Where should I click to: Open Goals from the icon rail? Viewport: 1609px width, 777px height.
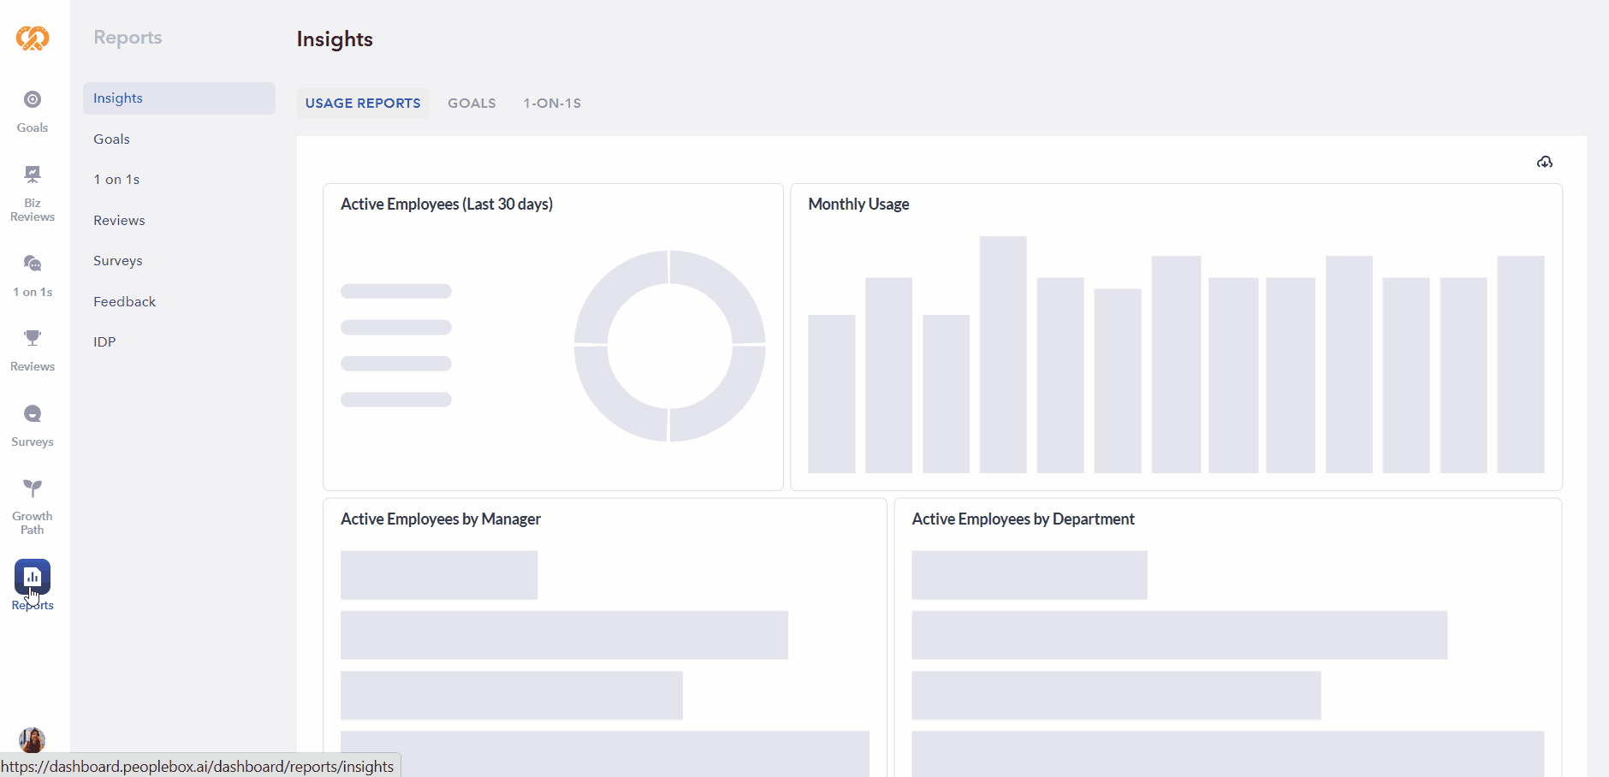33,99
